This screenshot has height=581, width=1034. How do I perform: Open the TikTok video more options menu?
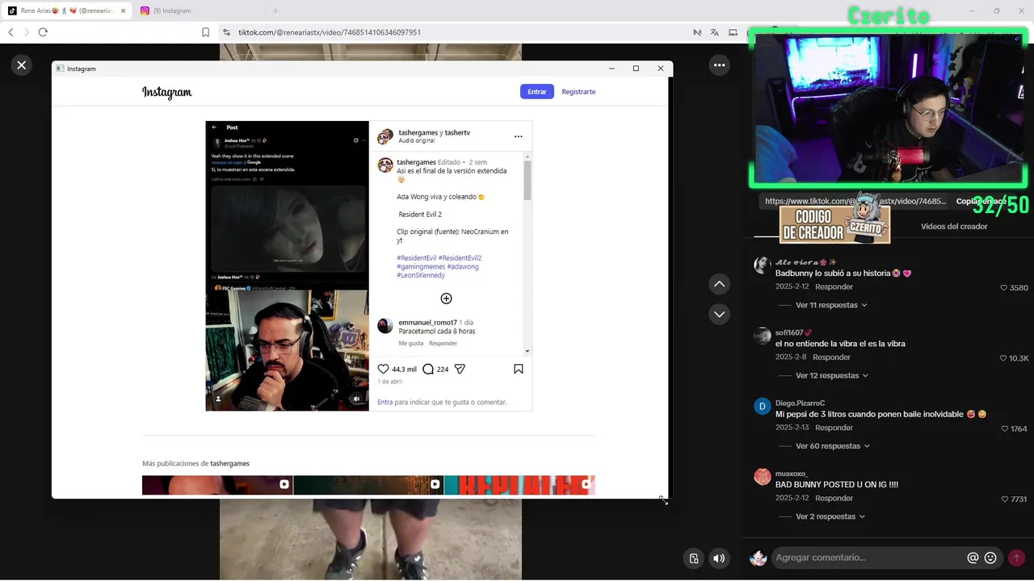tap(719, 65)
